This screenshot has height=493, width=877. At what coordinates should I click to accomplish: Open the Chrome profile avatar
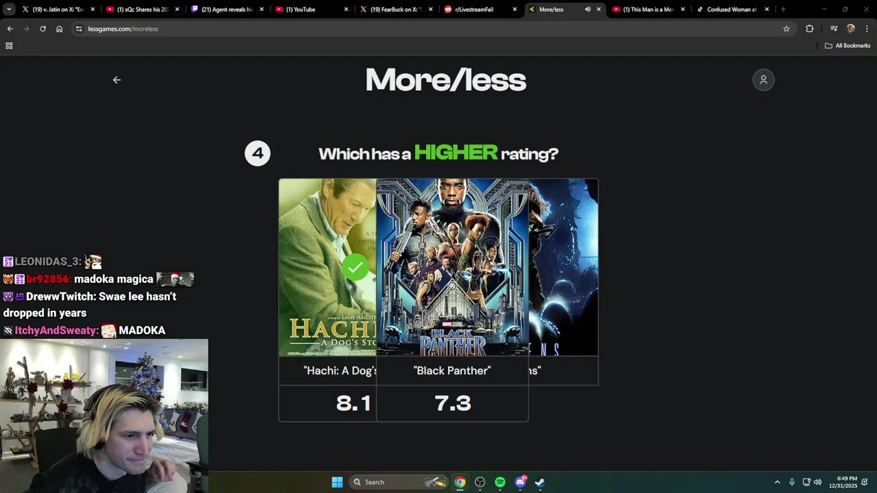coord(850,29)
